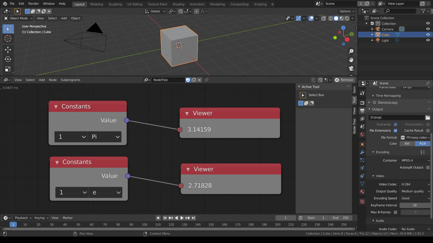Hide the Light in the outliner
The width and height of the screenshot is (433, 243).
[x=428, y=40]
